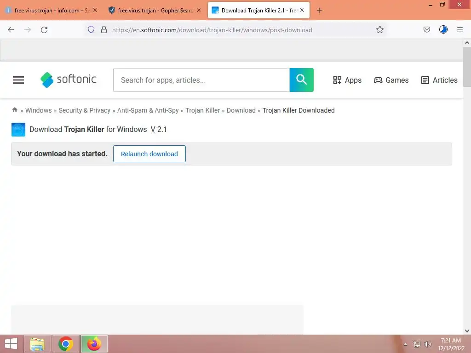Screen dimensions: 471x353
Task: Open the Firefox account icon
Action: click(443, 29)
